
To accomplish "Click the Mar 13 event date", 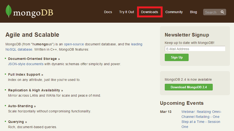I will pyautogui.click(x=165, y=112).
